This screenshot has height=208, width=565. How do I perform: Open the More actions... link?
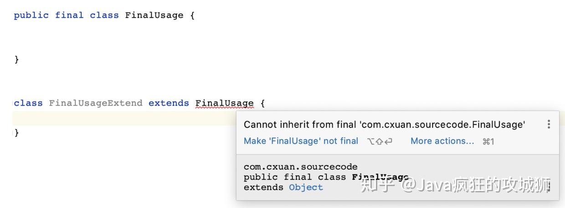coord(442,141)
